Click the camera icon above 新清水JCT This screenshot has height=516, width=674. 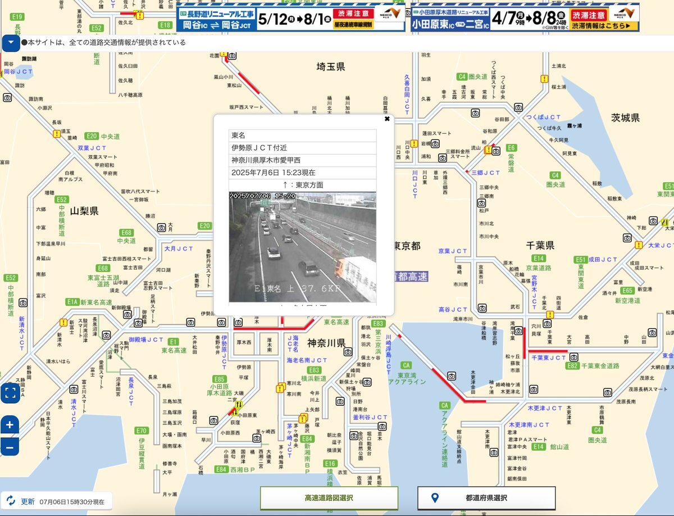[x=23, y=302]
